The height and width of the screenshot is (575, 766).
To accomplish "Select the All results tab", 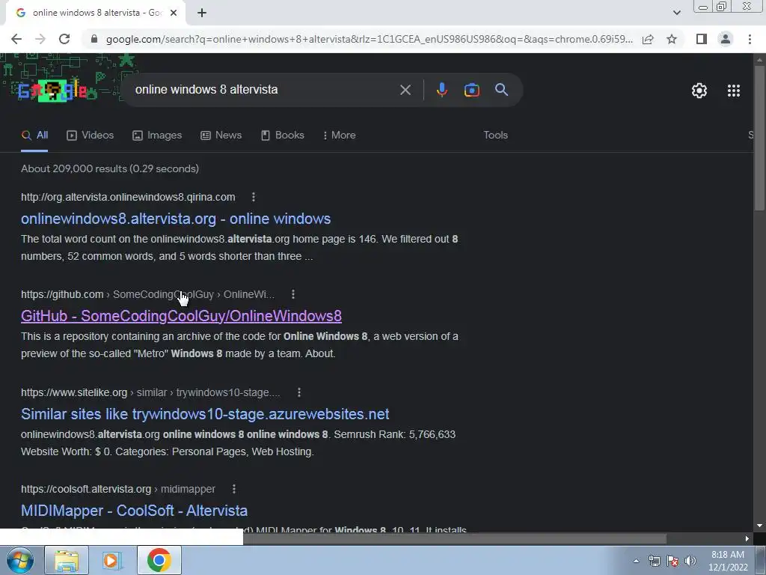I will 34,136.
